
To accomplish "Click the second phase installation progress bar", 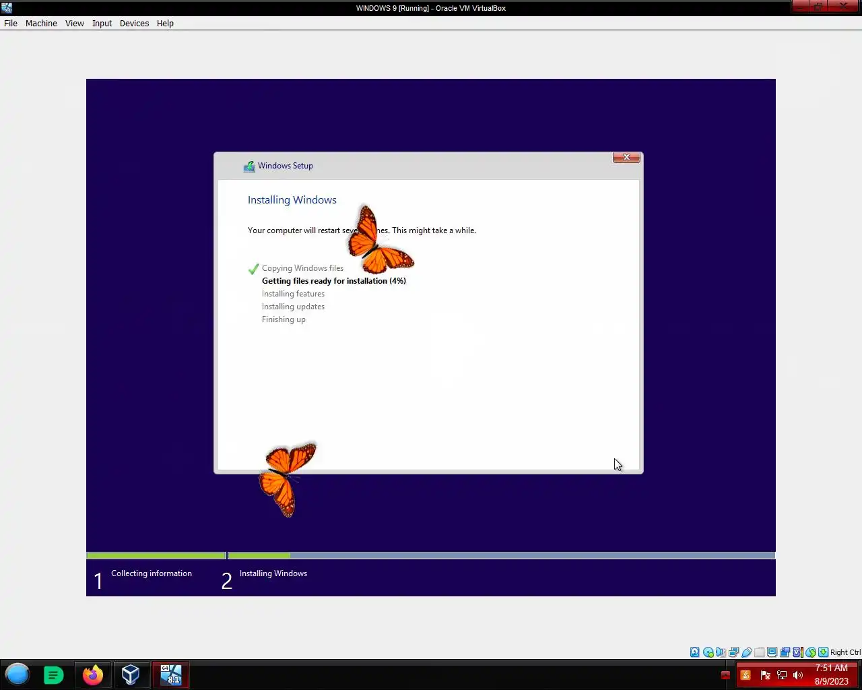I will coord(502,556).
